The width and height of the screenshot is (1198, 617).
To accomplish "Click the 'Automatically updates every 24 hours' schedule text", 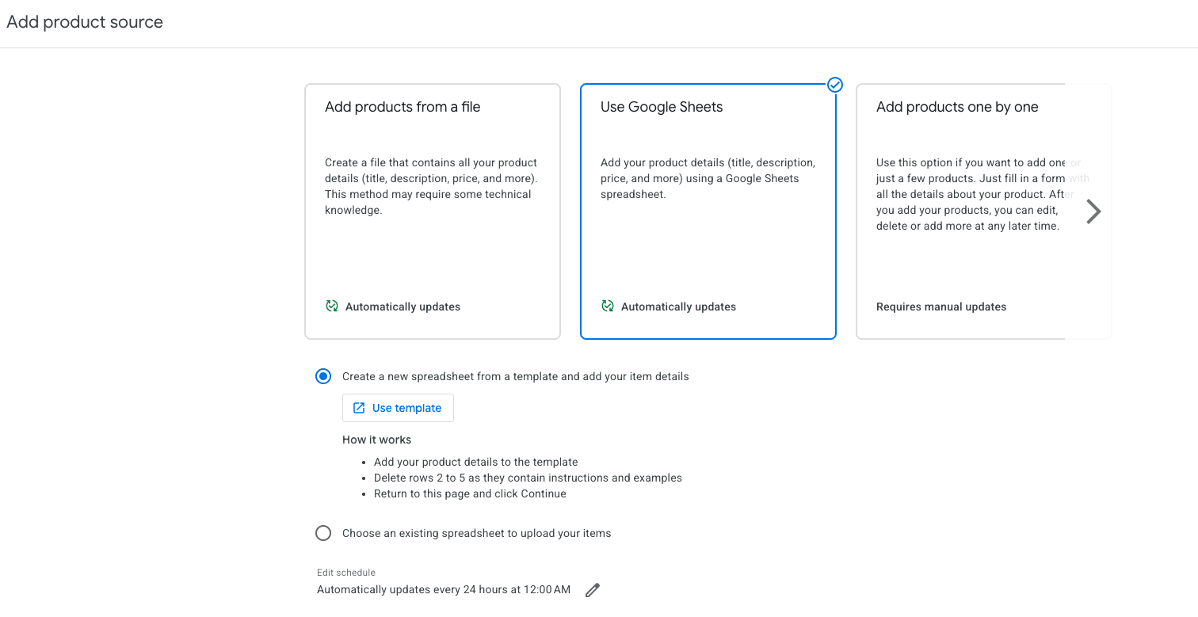I will pos(443,589).
